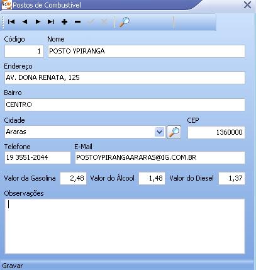Image resolution: width=256 pixels, height=270 pixels.
Task: Expand the Cidade dropdown arrow
Action: coord(160,132)
